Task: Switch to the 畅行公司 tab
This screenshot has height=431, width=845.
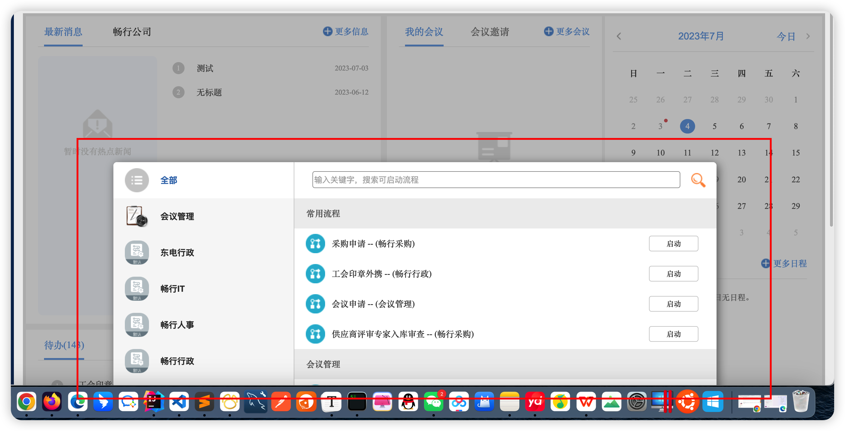Action: point(132,32)
